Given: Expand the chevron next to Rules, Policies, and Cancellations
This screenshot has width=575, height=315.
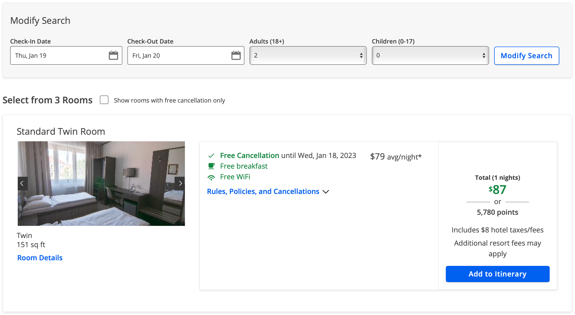Looking at the screenshot, I should pos(326,192).
